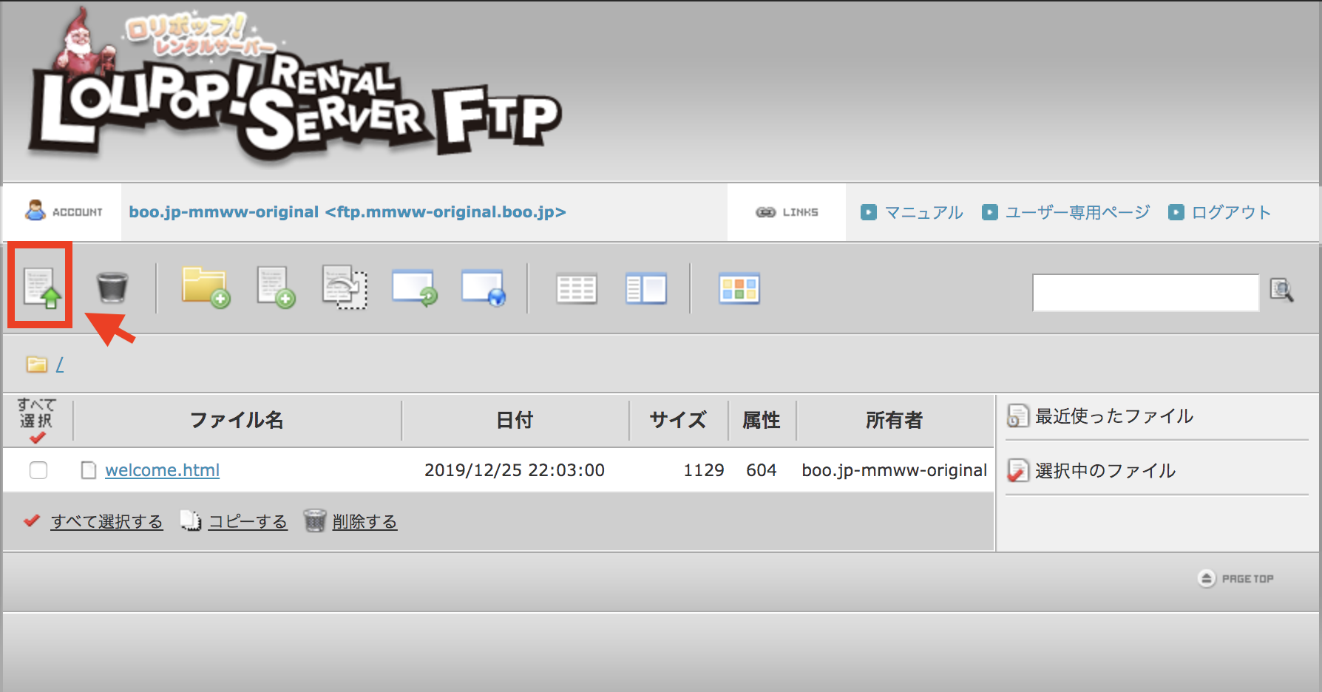This screenshot has width=1322, height=692.
Task: Click the account name boo.jp-mmww-original link
Action: [348, 212]
